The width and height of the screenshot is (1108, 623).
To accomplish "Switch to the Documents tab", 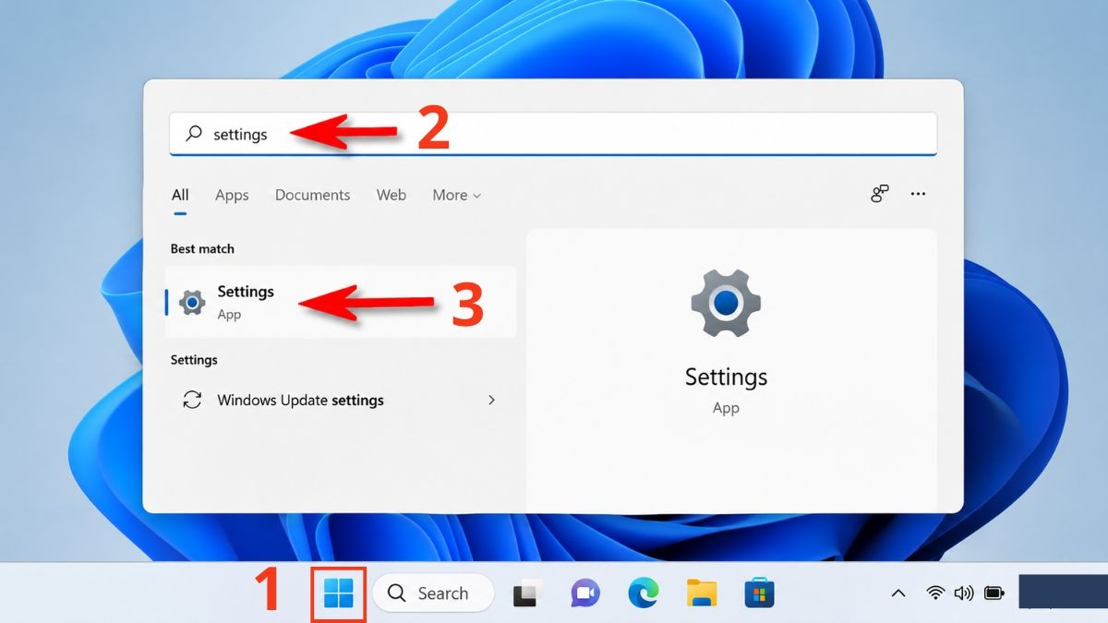I will tap(312, 195).
